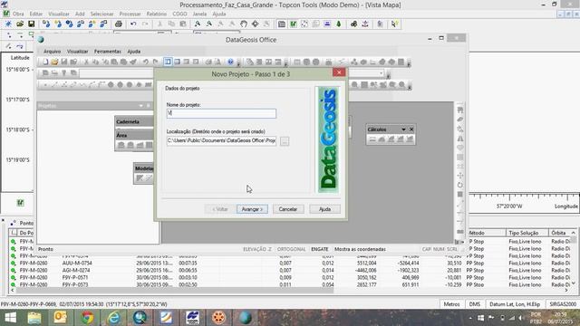Open the Visualizar menu in DataGeosis Office
The height and width of the screenshot is (326, 580).
(x=77, y=52)
